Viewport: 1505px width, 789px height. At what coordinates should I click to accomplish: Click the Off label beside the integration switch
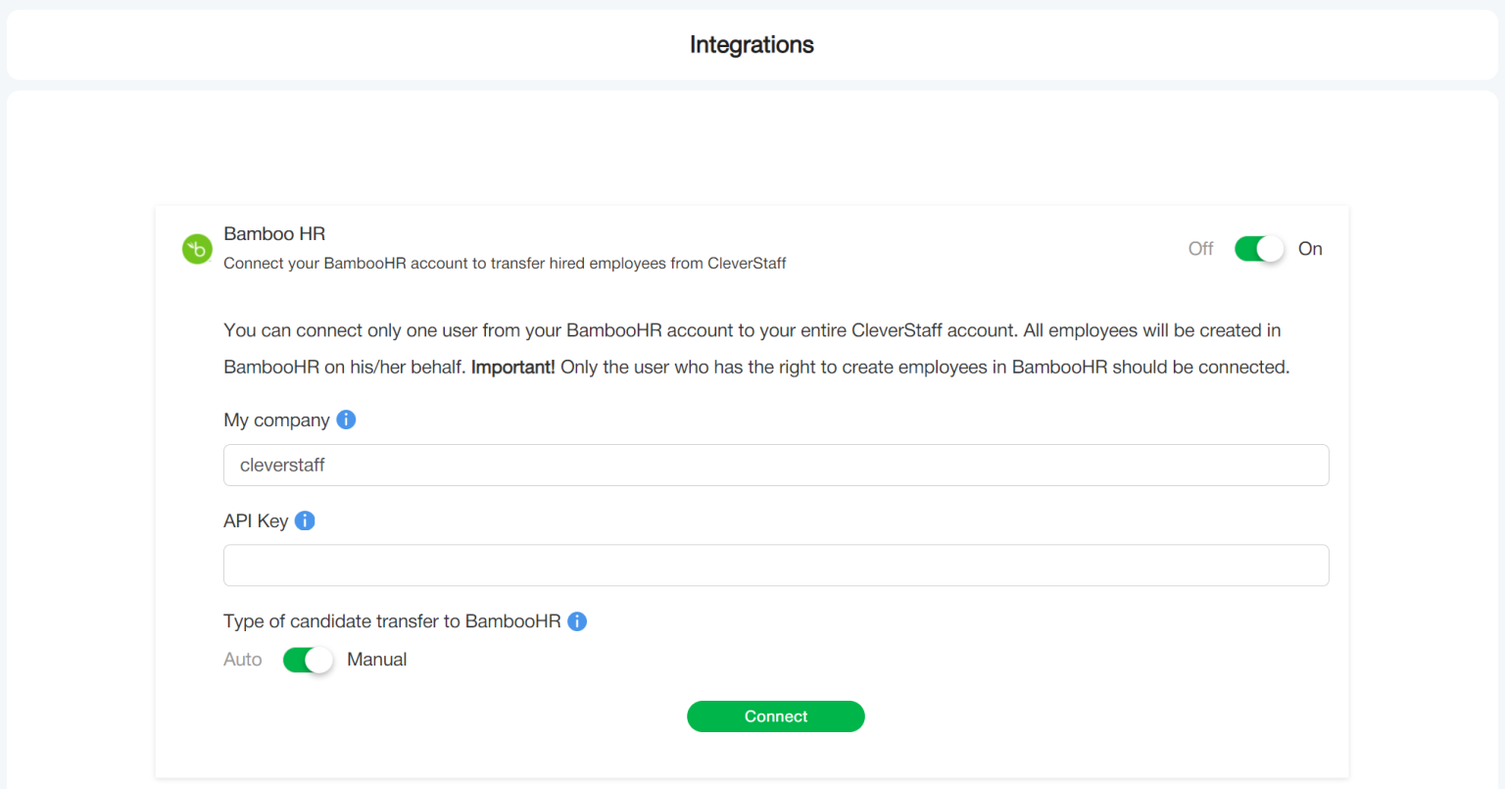pyautogui.click(x=1200, y=248)
